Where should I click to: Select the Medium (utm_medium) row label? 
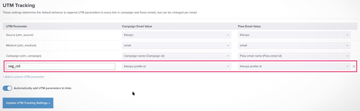coord(21,45)
